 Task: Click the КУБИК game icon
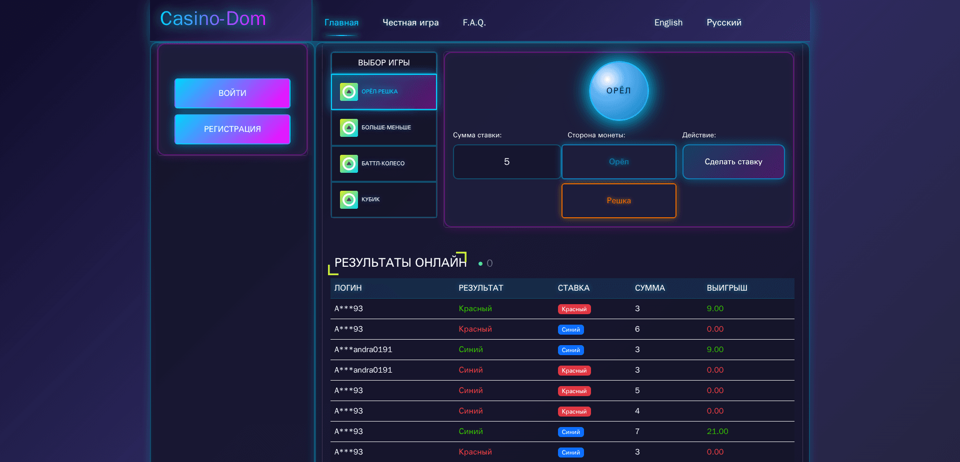pos(349,200)
